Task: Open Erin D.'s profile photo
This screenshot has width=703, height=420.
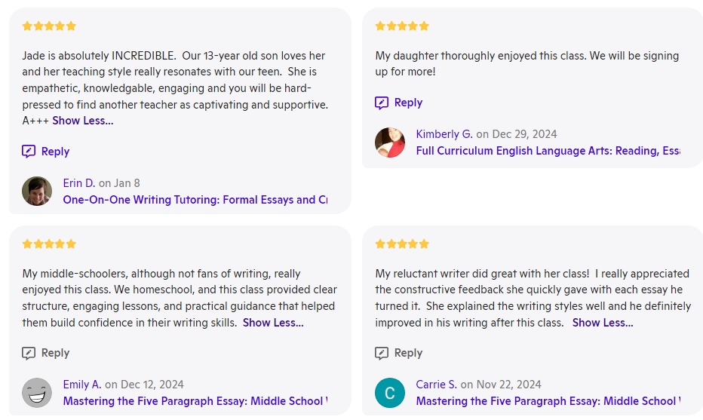Action: pyautogui.click(x=37, y=192)
